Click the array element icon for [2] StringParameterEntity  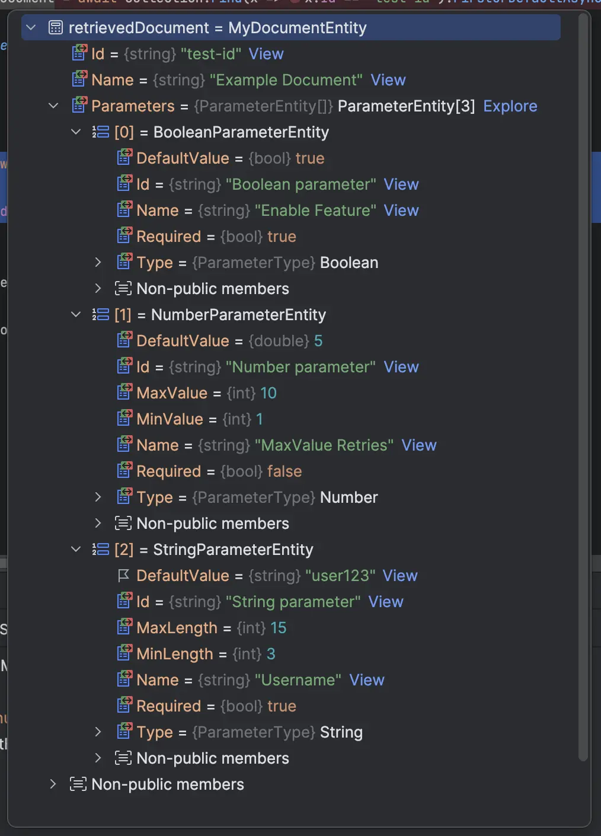coord(100,549)
